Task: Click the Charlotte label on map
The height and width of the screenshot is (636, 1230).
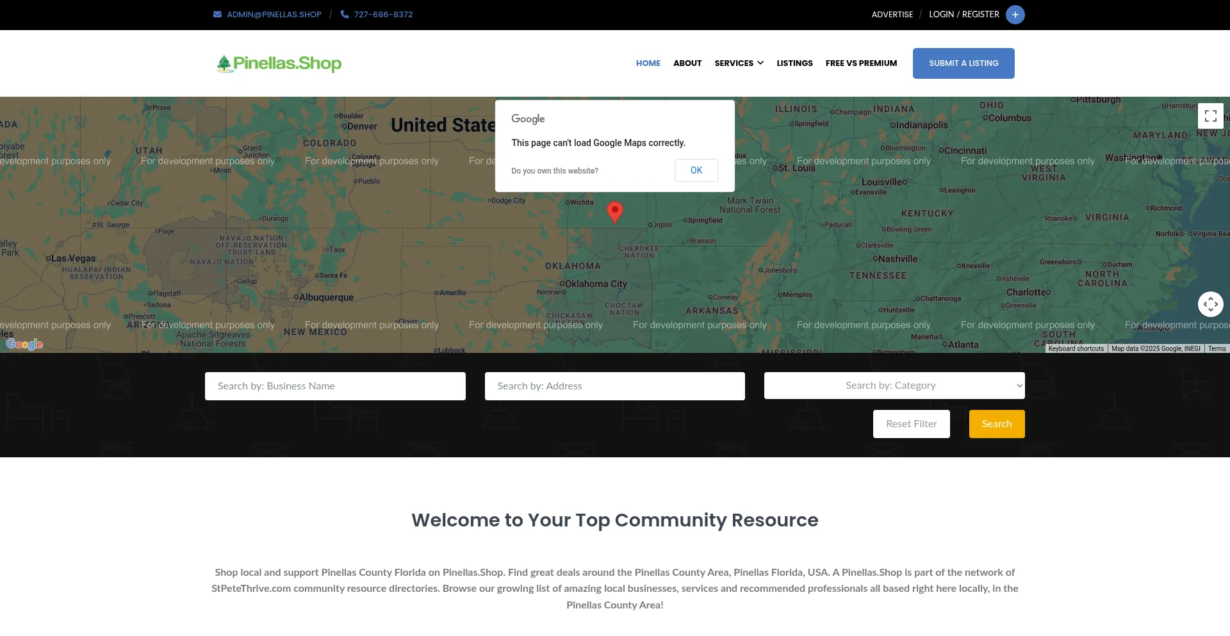Action: pyautogui.click(x=1026, y=292)
